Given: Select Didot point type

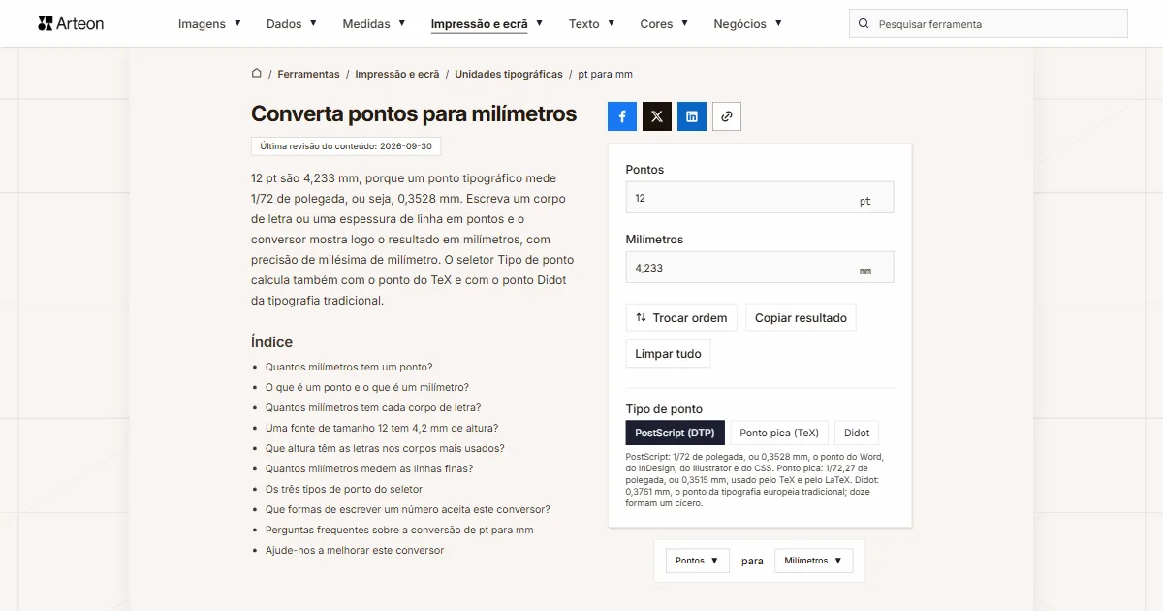Looking at the screenshot, I should tap(857, 433).
